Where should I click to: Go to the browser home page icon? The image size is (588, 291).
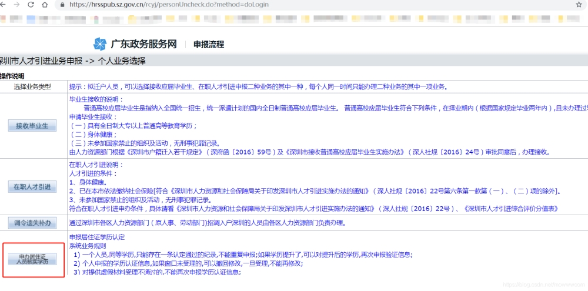[x=45, y=5]
